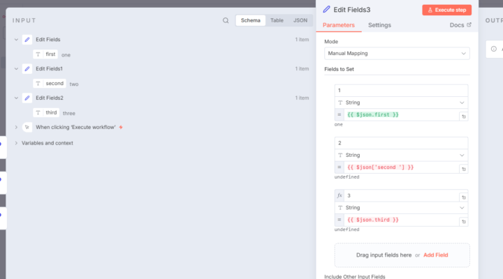
Task: Collapse the Edit Fields2 input section
Action: (x=16, y=98)
